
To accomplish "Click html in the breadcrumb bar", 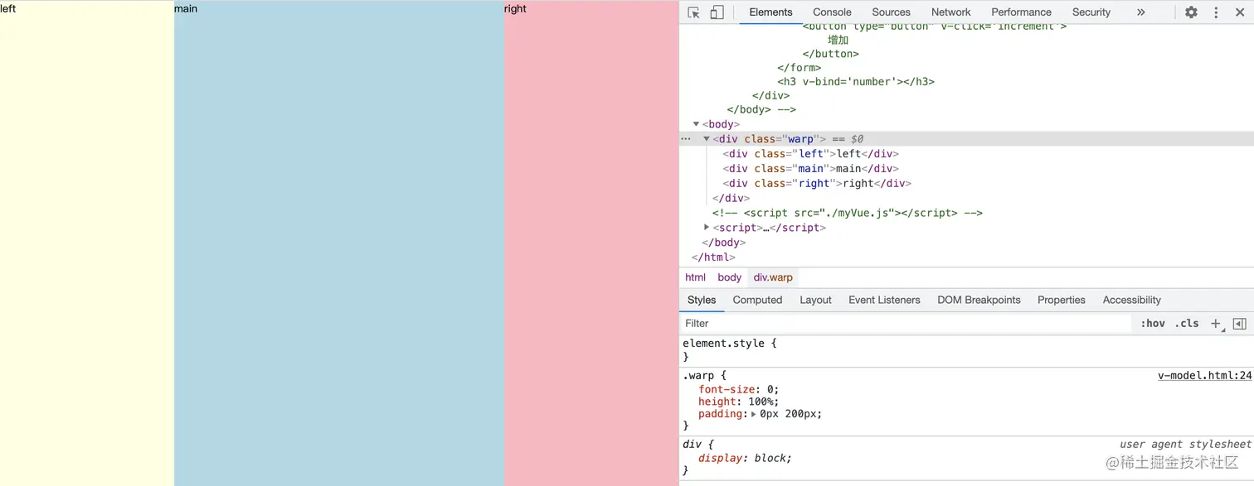I will coord(695,277).
